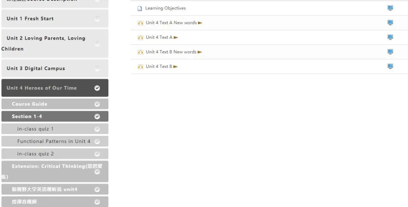
Task: Click headphone icon beside Unit 4 Text A
Action: (x=141, y=37)
